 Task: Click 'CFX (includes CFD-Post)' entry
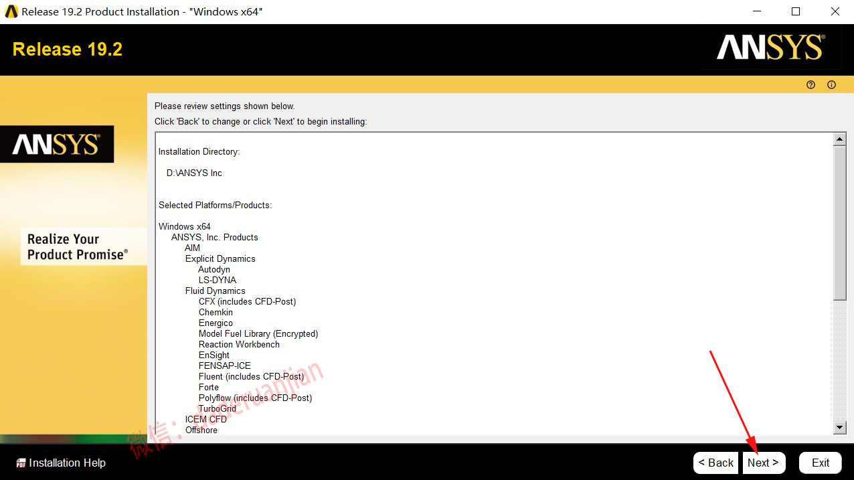point(247,302)
